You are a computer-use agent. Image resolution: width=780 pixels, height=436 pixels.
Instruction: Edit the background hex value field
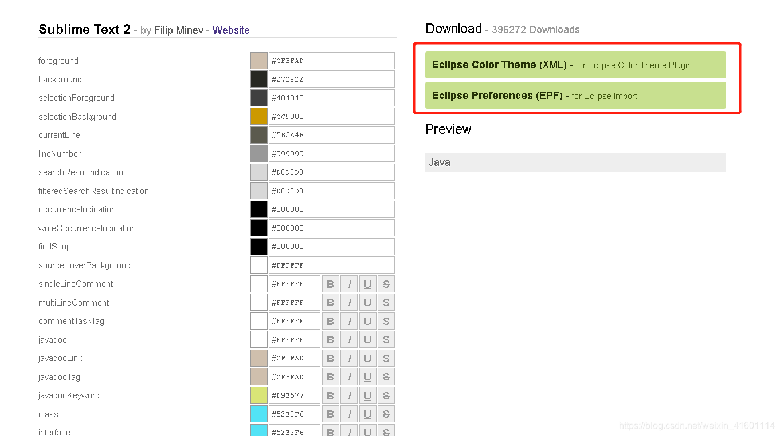(x=332, y=80)
